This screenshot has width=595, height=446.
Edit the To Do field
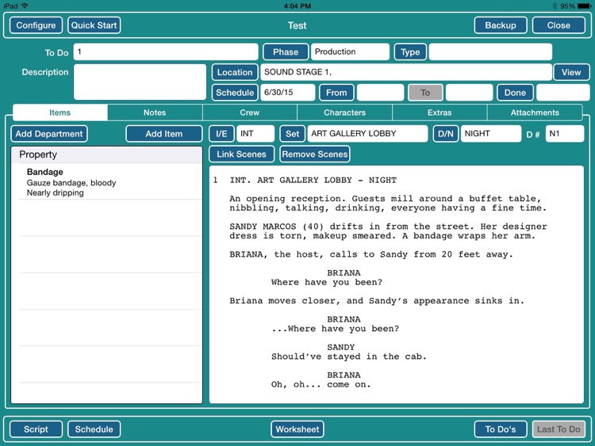[x=166, y=52]
